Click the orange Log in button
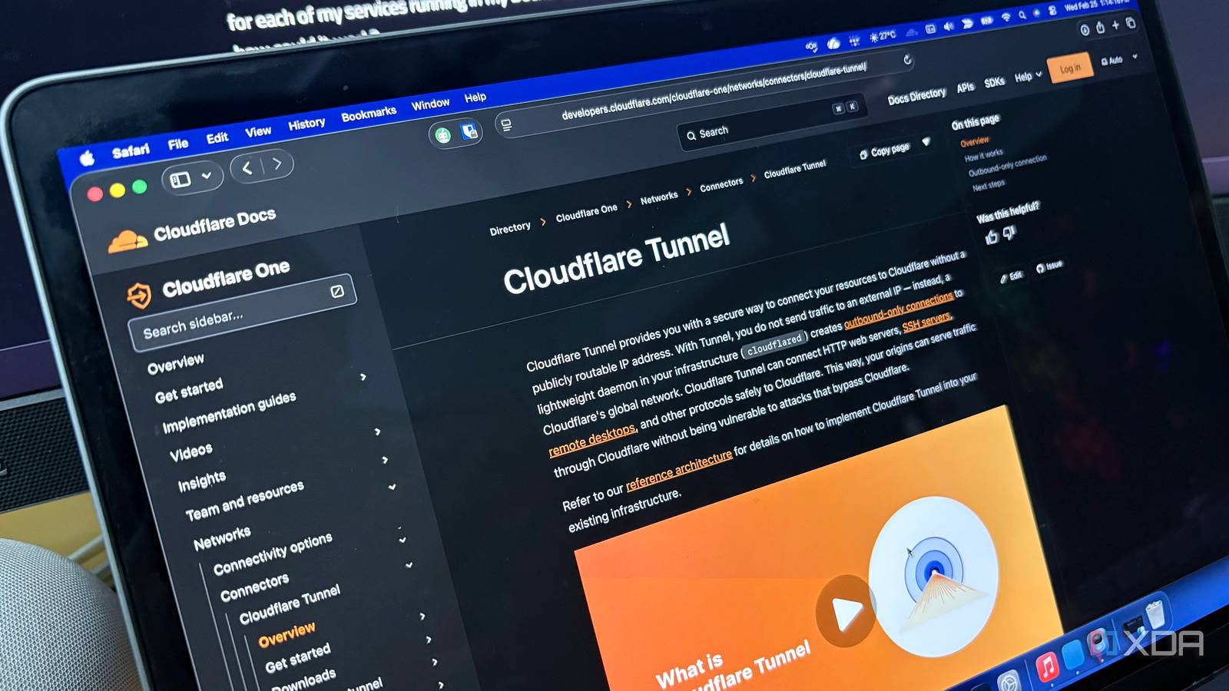The height and width of the screenshot is (691, 1229). (x=1070, y=68)
